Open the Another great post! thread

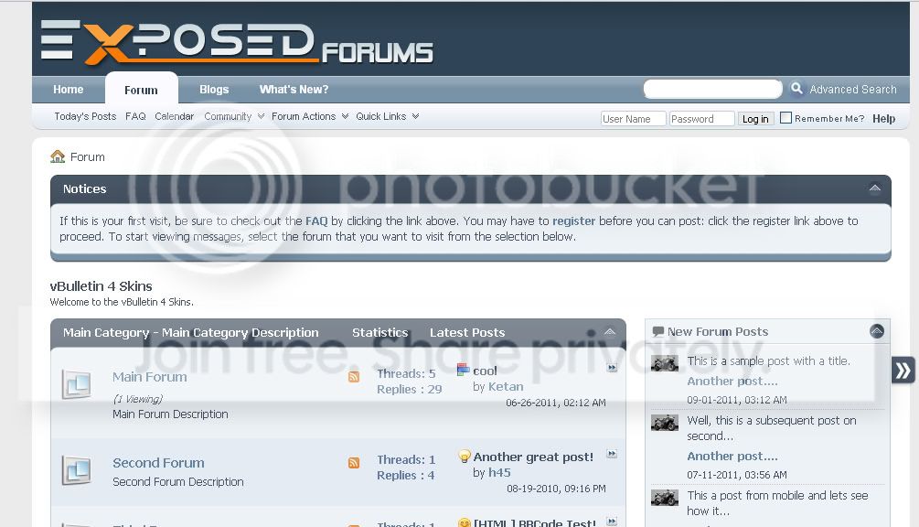[x=533, y=457]
